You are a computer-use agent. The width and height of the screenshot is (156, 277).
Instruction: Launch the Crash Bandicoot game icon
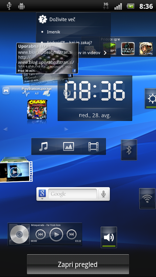pos(37,109)
